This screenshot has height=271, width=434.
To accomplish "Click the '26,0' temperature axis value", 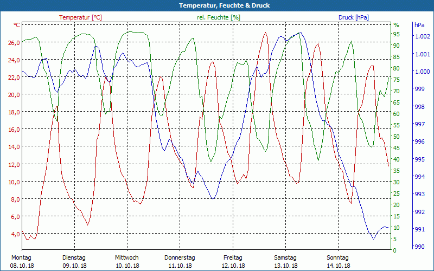I will pos(14,43).
